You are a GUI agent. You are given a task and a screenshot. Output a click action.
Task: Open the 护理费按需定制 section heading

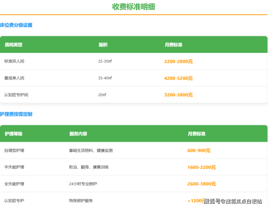(x=16, y=114)
